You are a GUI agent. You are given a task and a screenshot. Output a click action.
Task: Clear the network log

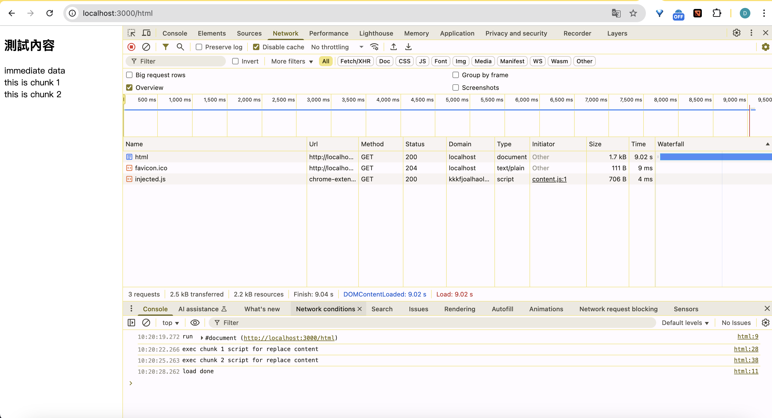point(146,47)
